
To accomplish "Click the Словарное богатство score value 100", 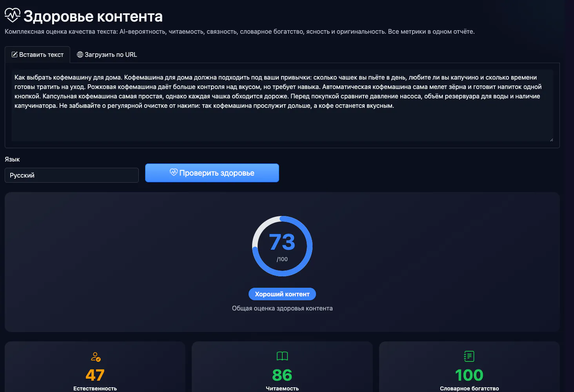I will coord(469,375).
